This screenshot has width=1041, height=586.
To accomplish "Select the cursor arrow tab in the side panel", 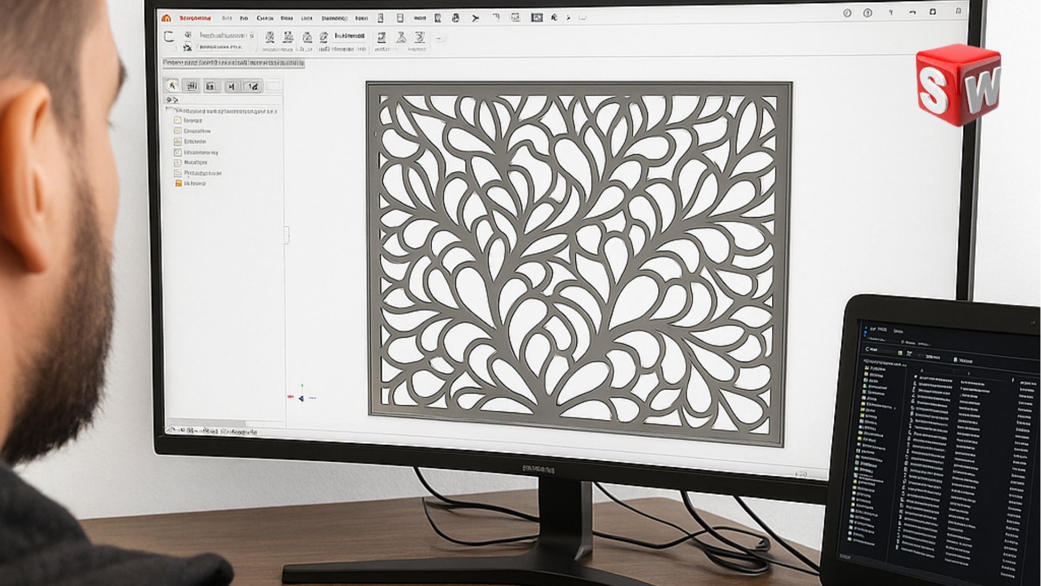I will pos(172,86).
